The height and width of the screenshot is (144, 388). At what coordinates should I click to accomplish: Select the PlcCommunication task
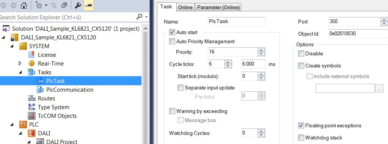(69, 90)
